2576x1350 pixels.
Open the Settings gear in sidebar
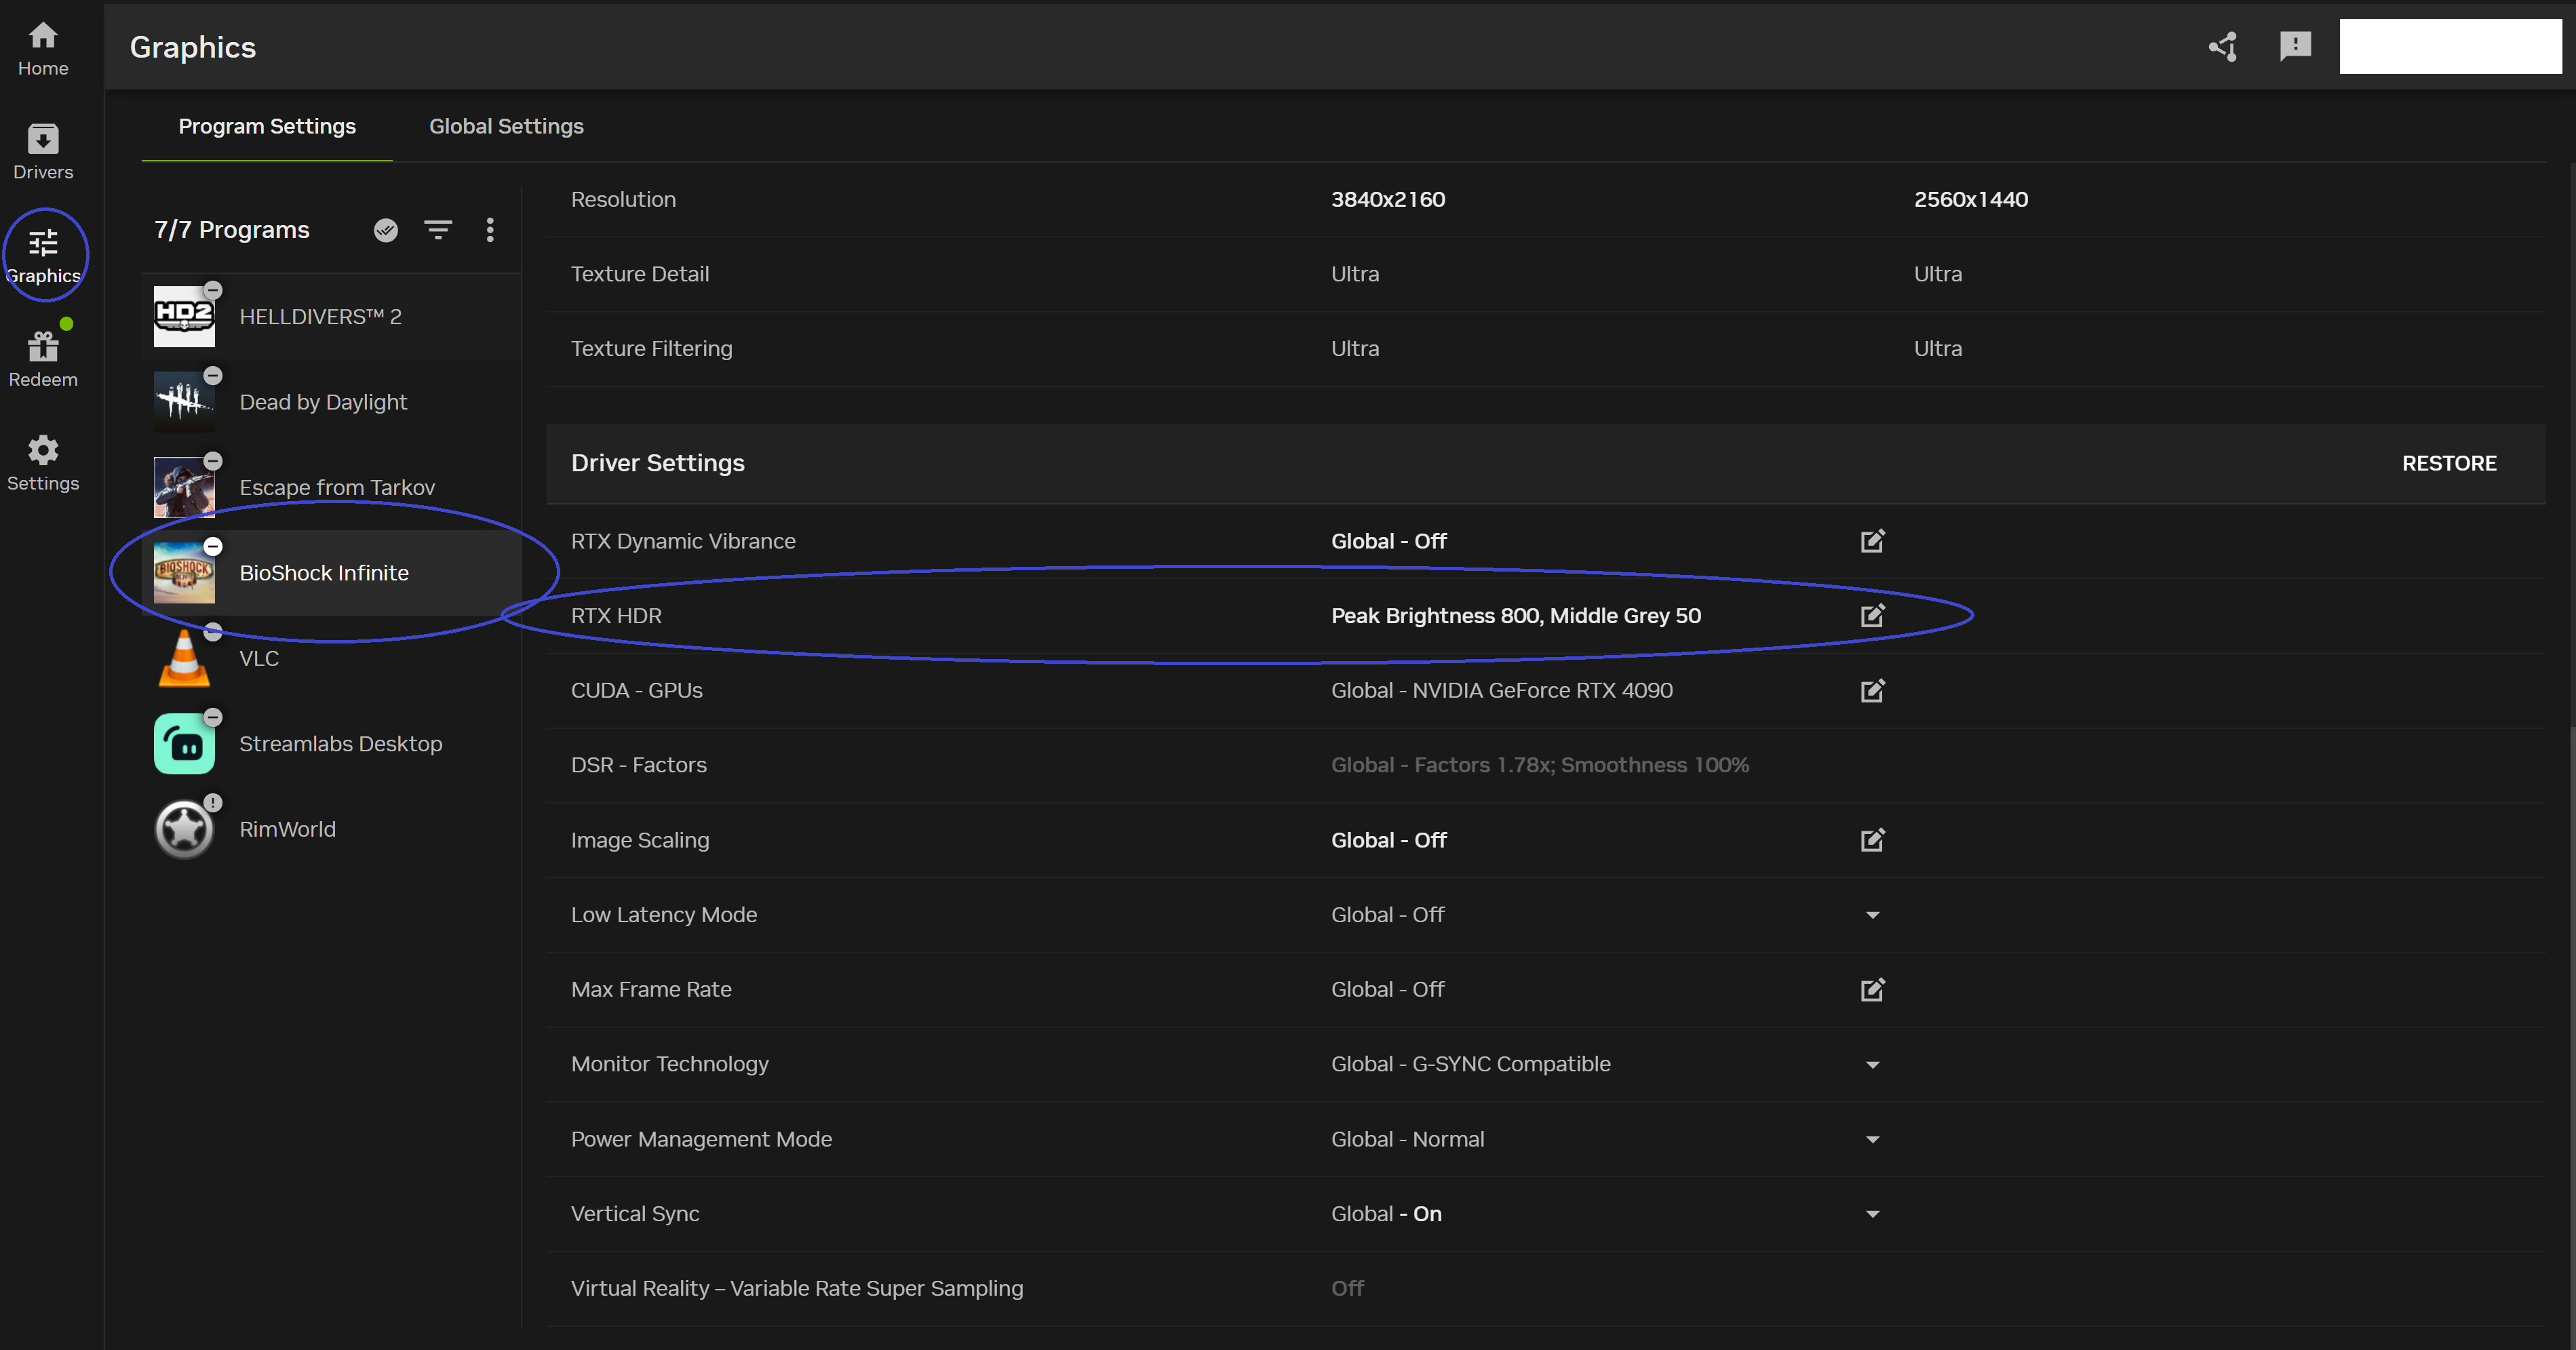43,462
